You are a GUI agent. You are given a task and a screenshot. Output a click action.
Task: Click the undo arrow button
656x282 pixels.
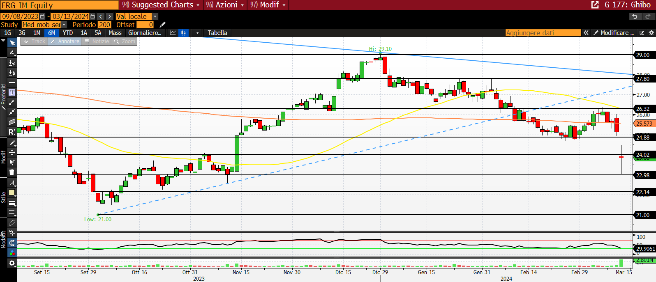(x=635, y=16)
